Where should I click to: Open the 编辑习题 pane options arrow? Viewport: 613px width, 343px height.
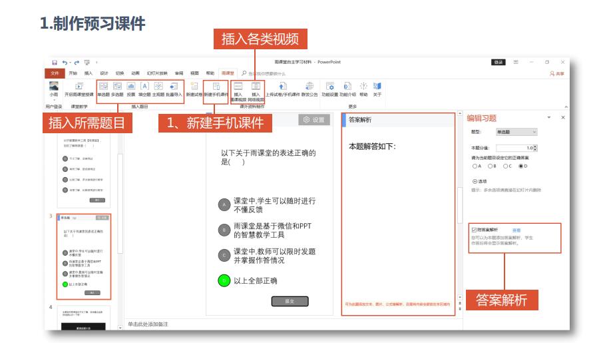point(549,117)
